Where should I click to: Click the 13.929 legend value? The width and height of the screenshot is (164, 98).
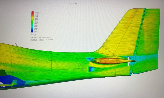coord(36,28)
